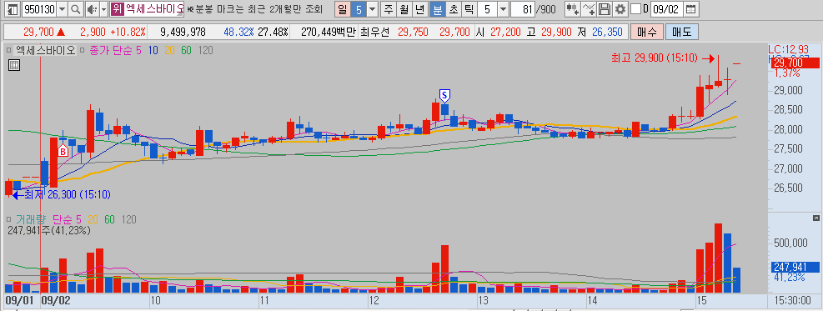The image size is (823, 311).
Task: Open chart settings gear icon
Action: tap(620, 9)
